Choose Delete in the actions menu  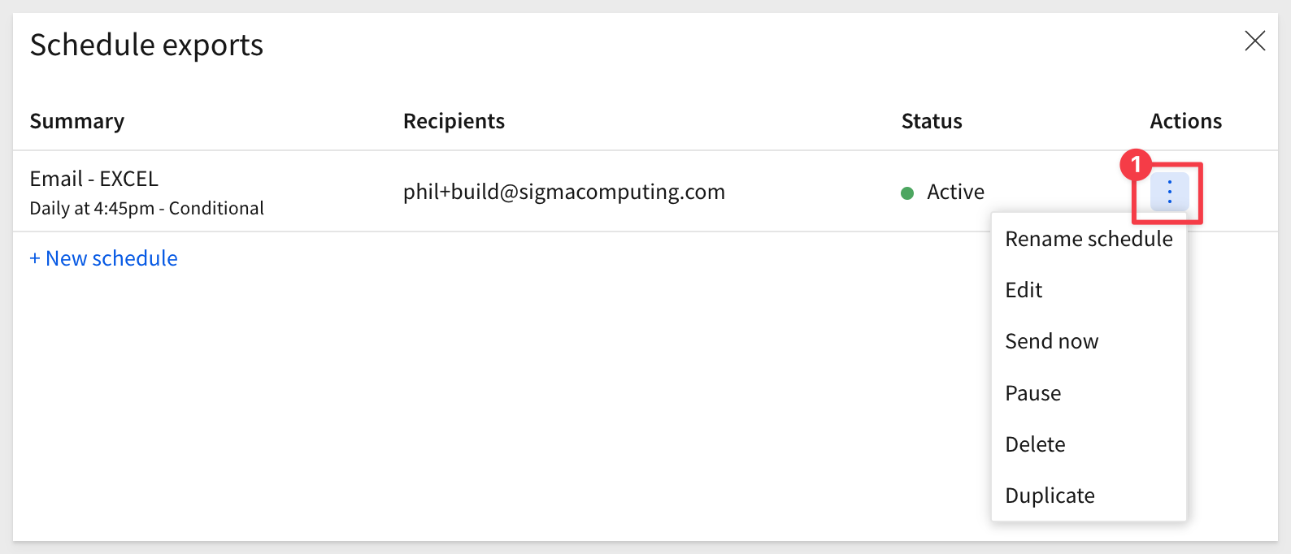click(1089, 444)
